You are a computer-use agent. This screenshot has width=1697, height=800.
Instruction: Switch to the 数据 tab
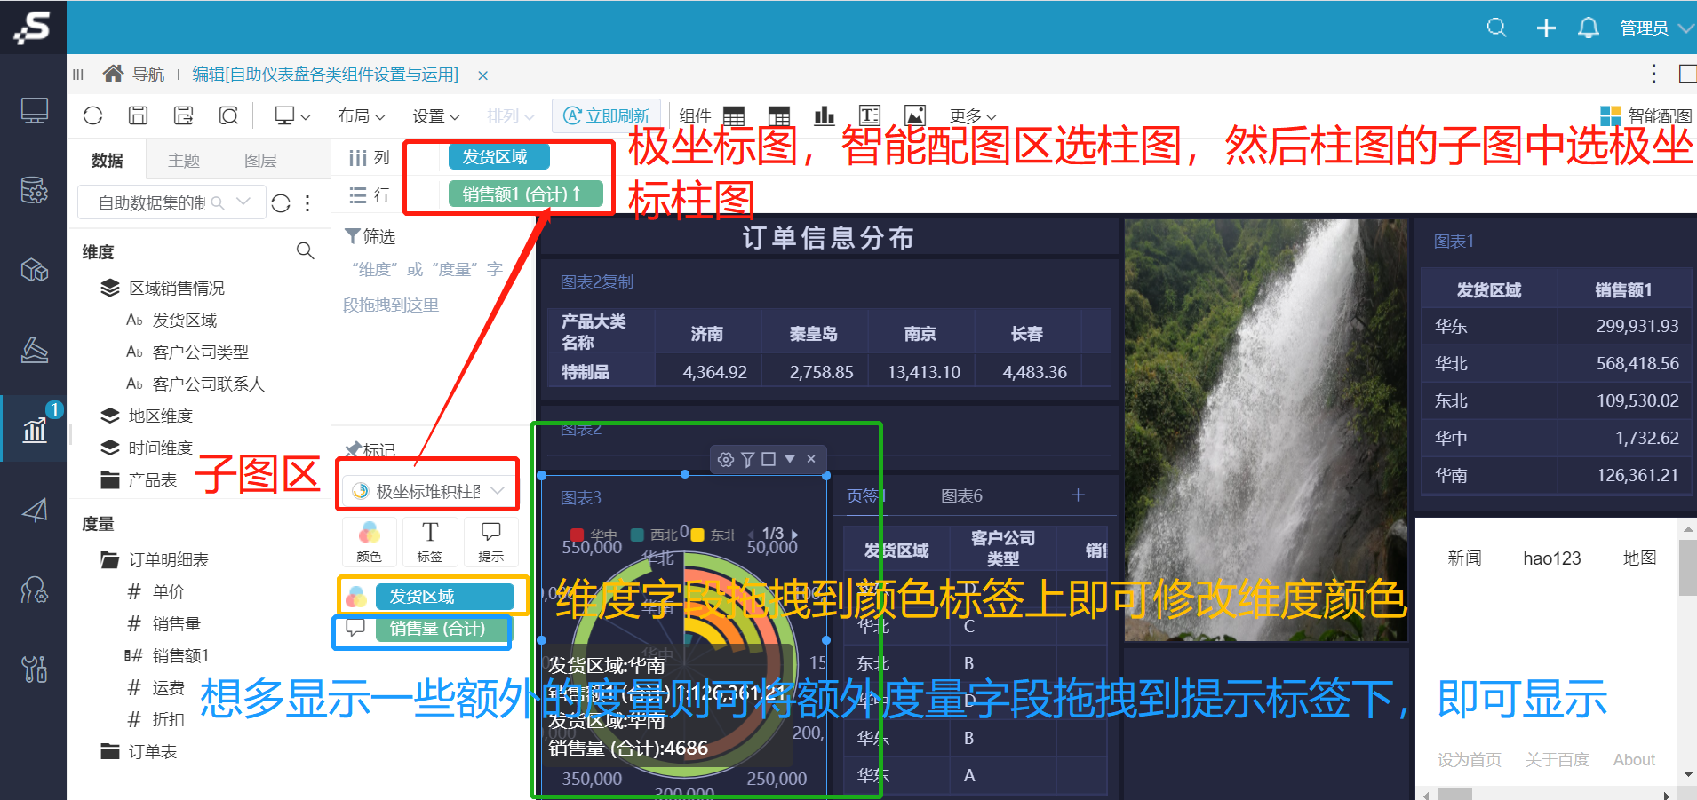107,160
